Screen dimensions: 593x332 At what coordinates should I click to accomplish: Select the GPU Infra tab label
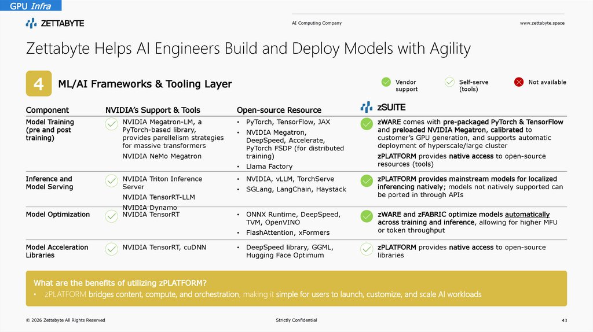pyautogui.click(x=31, y=6)
